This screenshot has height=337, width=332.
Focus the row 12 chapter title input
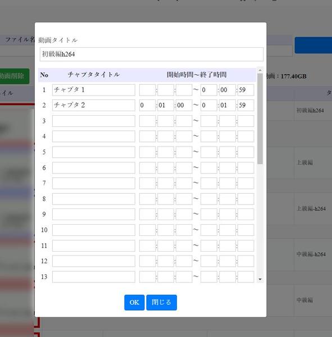tap(94, 261)
